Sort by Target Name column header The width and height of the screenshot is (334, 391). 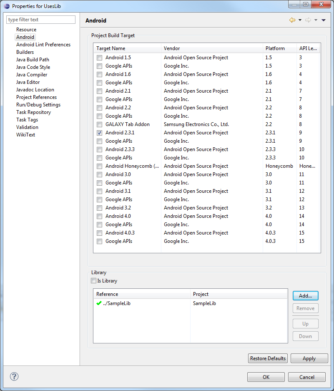pos(127,48)
